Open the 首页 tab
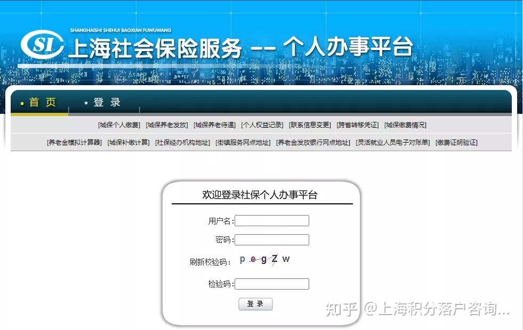This screenshot has width=523, height=330. tap(42, 102)
